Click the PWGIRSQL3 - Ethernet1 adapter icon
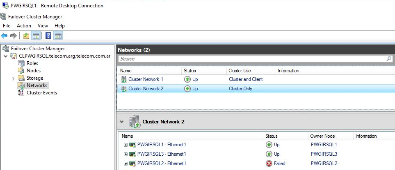Viewport: 395px width, 170px height. [x=132, y=154]
